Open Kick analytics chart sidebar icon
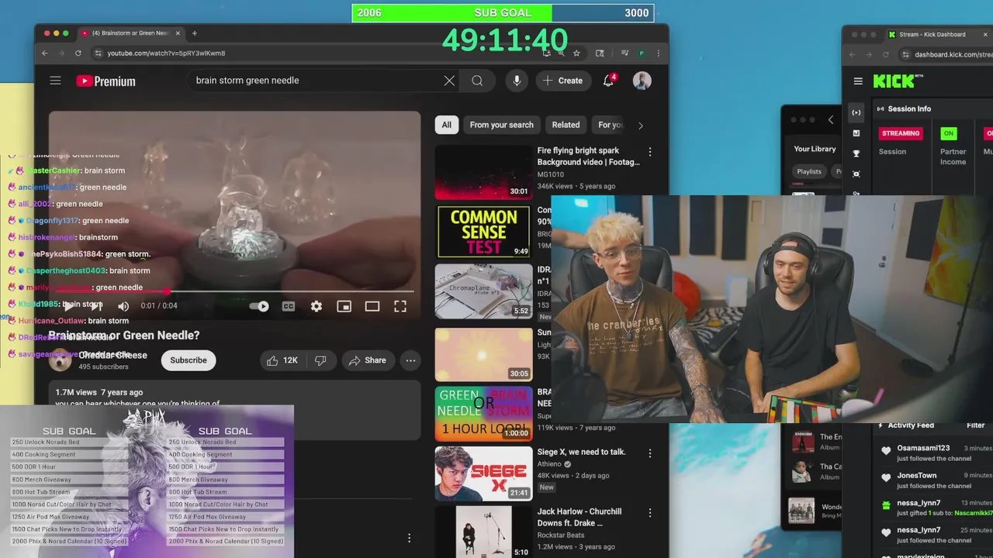This screenshot has width=993, height=558. coord(856,133)
